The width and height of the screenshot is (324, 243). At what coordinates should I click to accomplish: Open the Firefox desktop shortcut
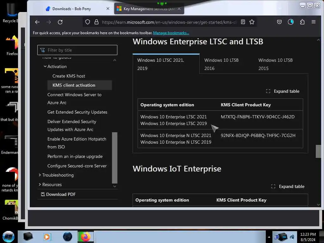(x=12, y=45)
